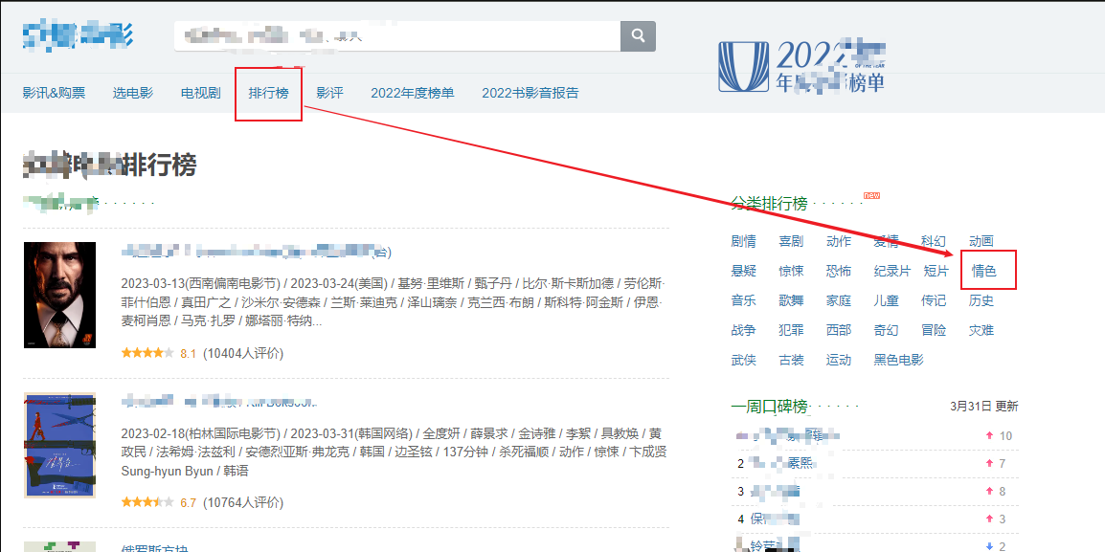This screenshot has height=552, width=1105.
Task: Select the 科幻 category link
Action: coord(933,241)
